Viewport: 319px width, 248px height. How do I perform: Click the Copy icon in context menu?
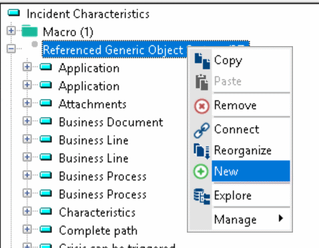point(202,61)
